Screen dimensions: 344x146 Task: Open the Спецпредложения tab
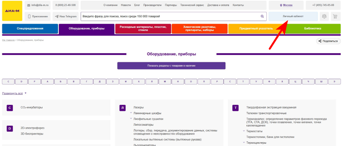[x=30, y=29]
